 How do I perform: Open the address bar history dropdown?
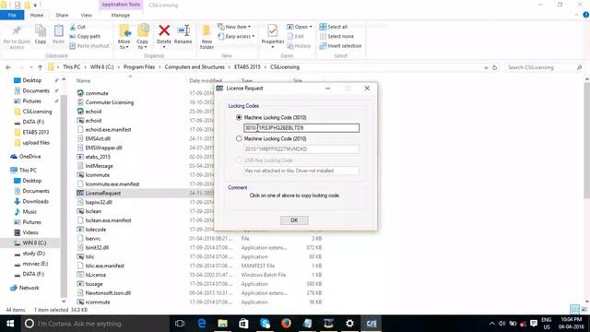486,67
